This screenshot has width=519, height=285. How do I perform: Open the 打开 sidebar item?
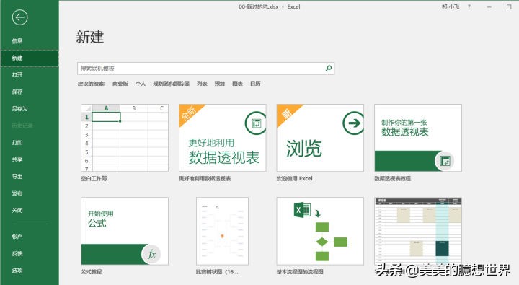tap(17, 75)
